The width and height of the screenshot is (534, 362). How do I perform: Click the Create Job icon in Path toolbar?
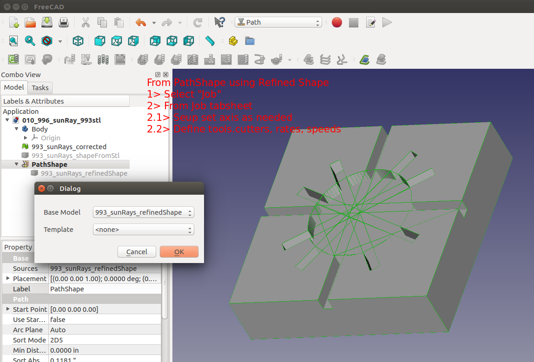(x=13, y=59)
